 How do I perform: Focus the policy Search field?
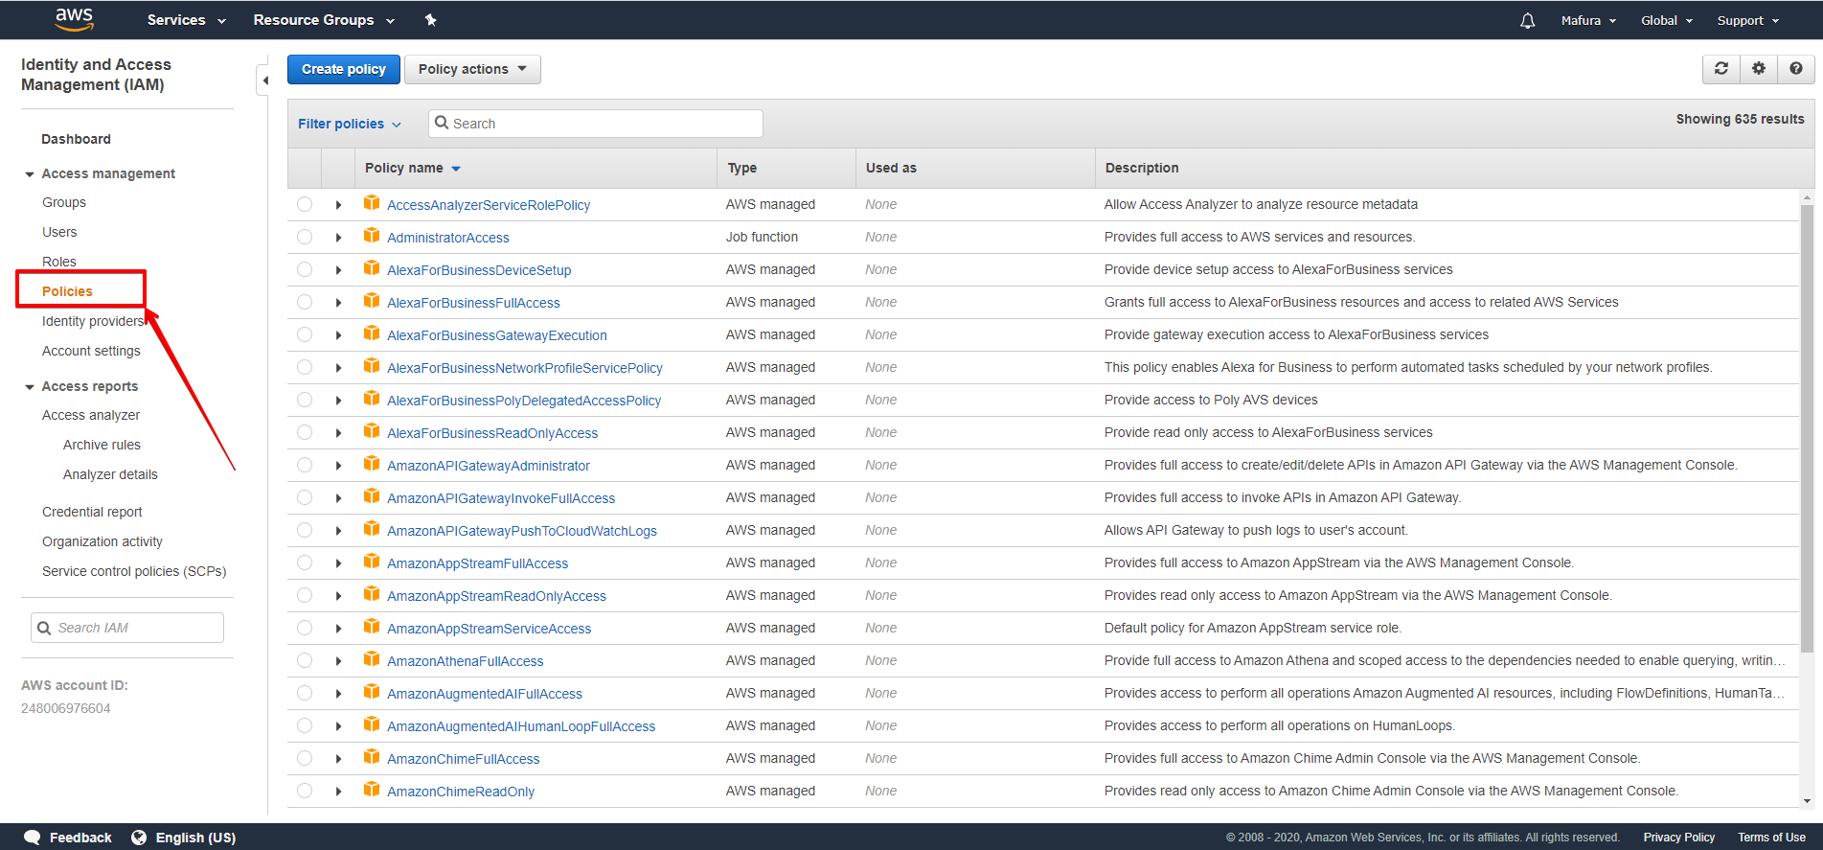point(596,124)
